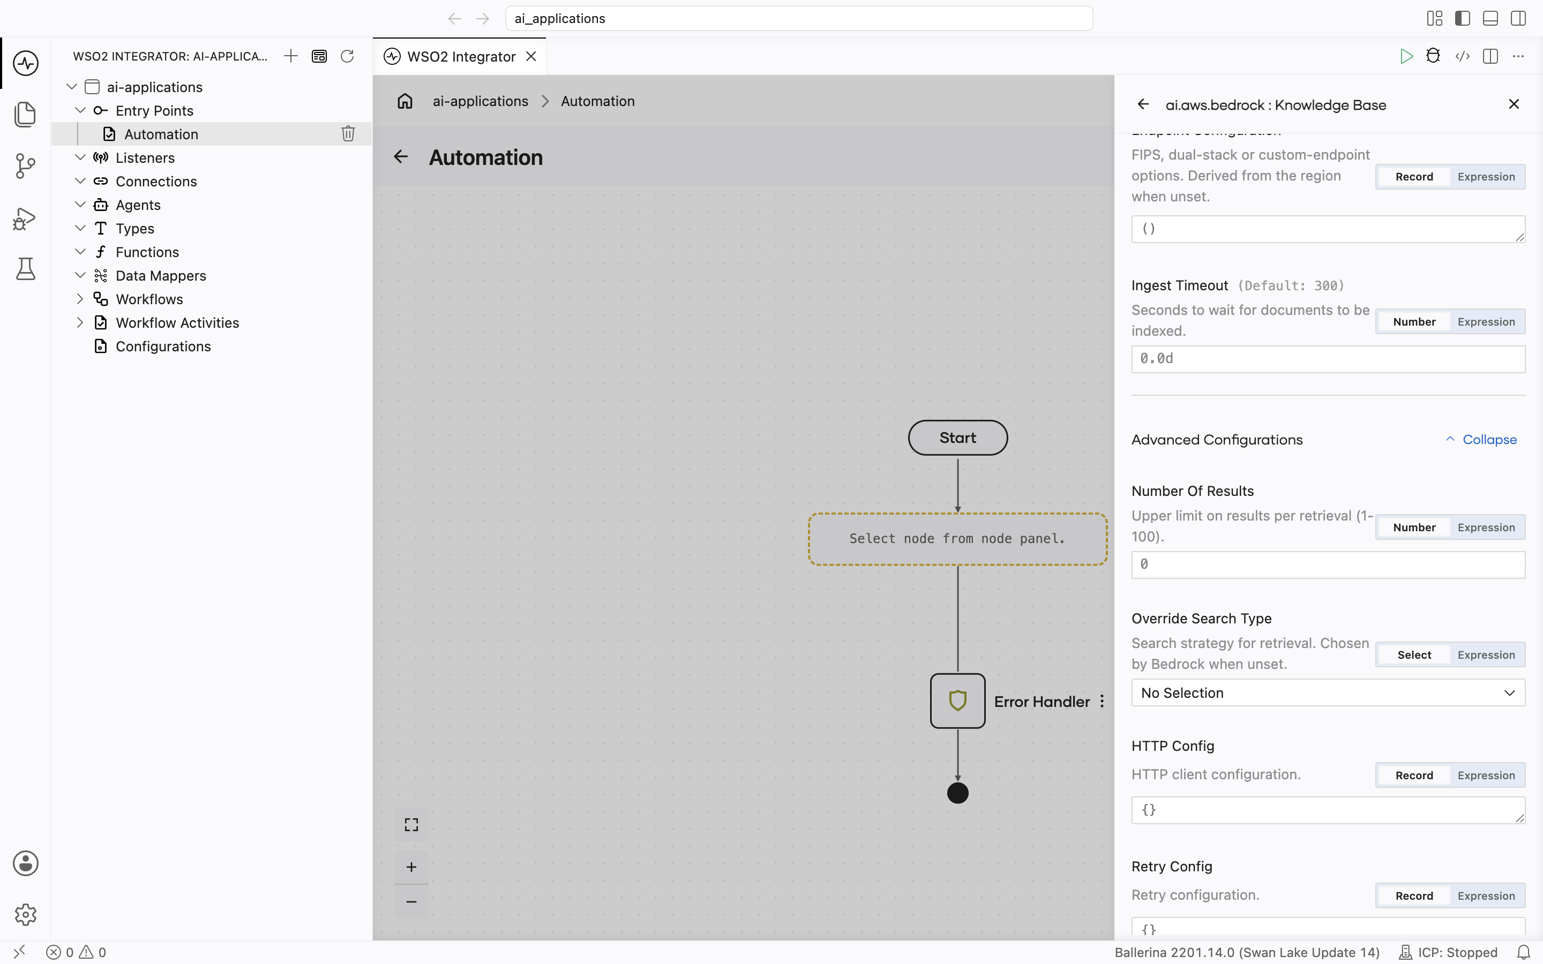Zoom in the diagram with plus
This screenshot has width=1543, height=964.
(x=411, y=867)
